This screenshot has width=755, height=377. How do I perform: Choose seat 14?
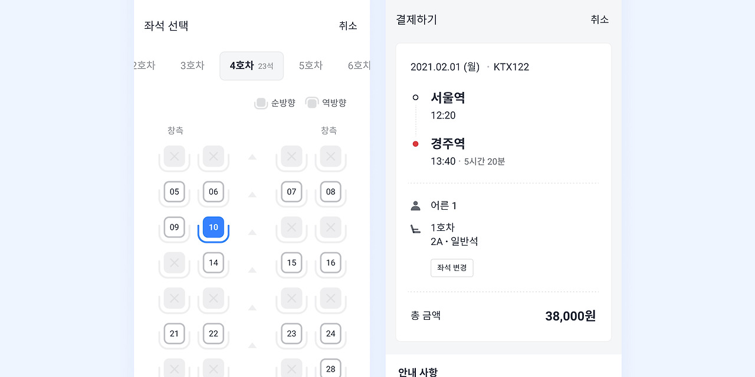pos(214,263)
